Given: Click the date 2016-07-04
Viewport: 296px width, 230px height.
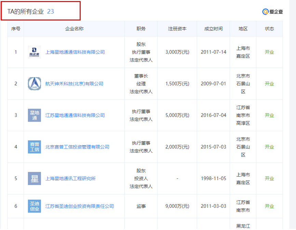Looking at the screenshot, I should tap(214, 115).
